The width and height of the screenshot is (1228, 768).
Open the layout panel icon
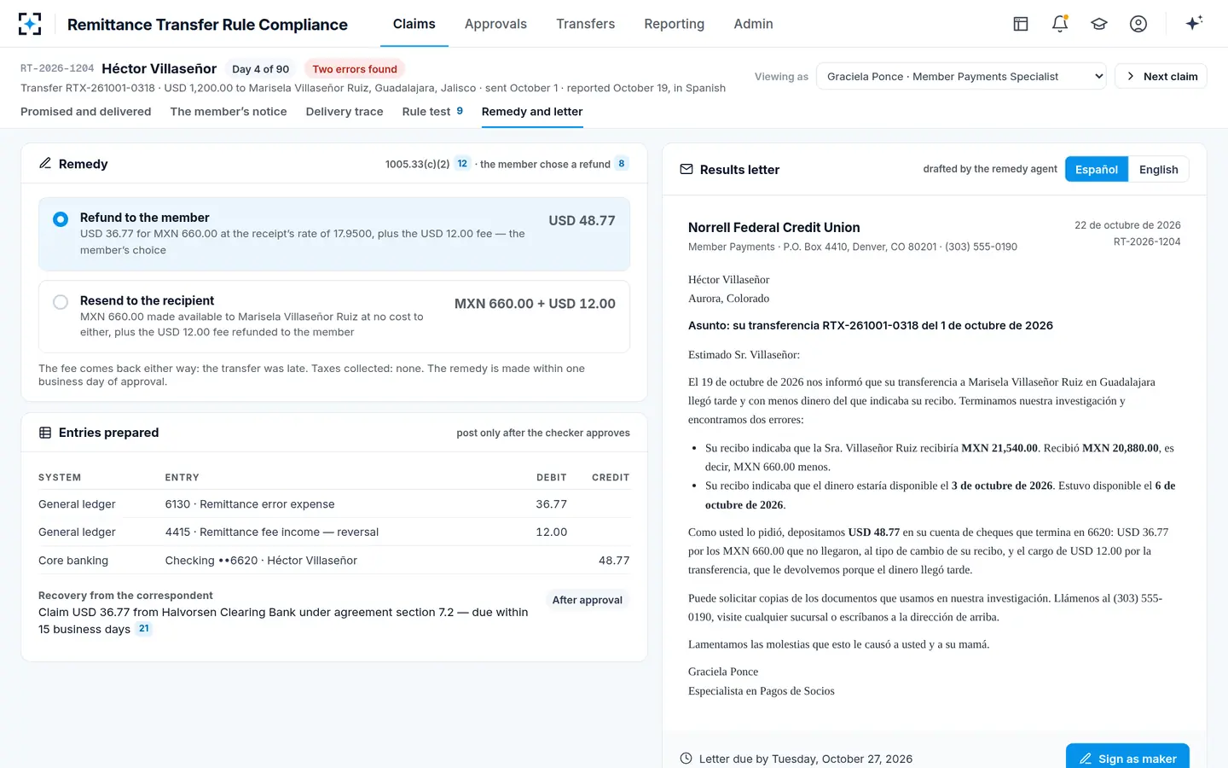tap(1021, 24)
